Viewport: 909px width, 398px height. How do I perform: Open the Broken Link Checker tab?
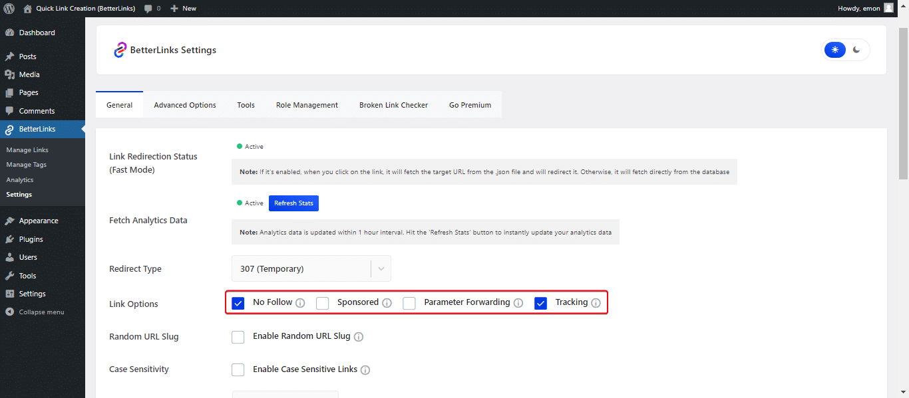393,104
